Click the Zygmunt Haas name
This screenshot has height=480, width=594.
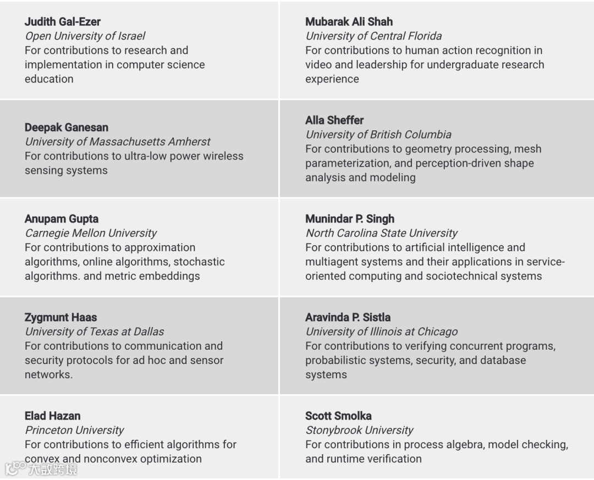61,317
